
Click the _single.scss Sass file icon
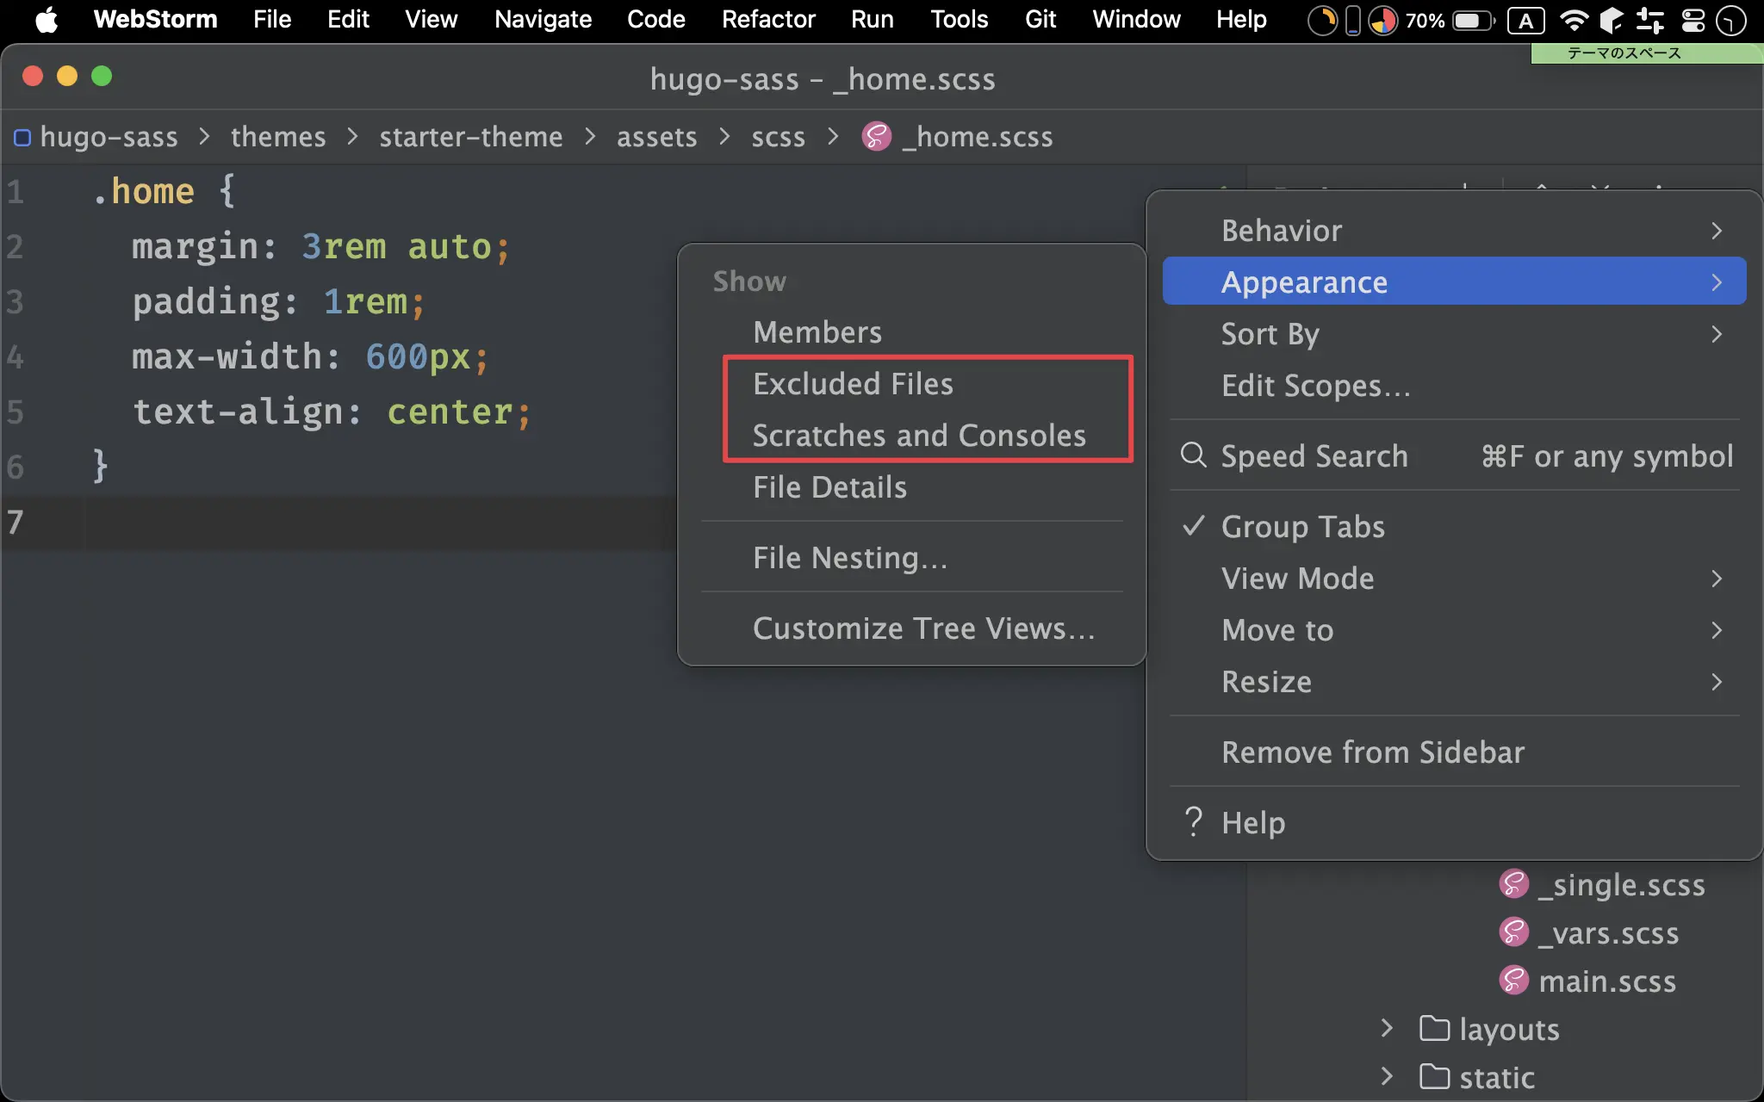[1513, 884]
